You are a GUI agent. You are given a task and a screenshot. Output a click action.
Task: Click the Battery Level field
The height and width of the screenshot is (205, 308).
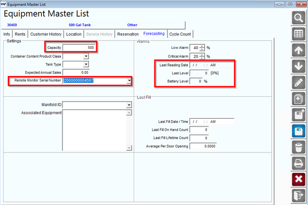click(196, 81)
